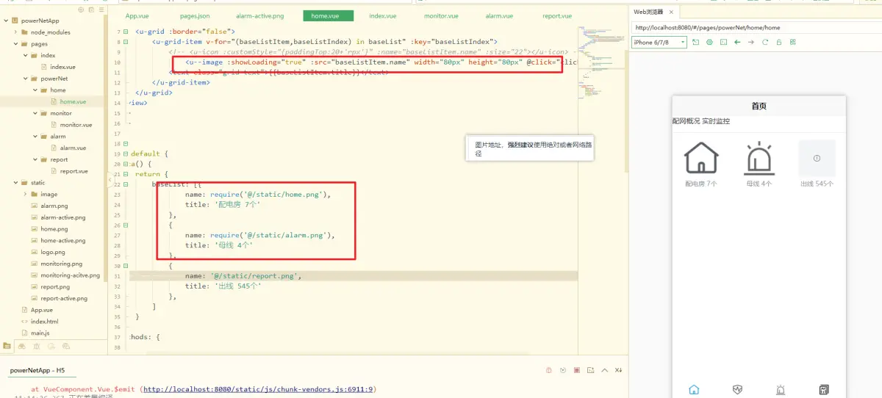Open monitoring.png in the file tree

pyautogui.click(x=61, y=264)
